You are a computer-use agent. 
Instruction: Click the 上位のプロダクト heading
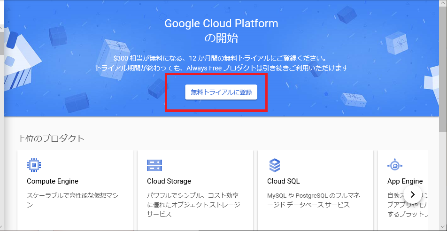[x=51, y=139]
